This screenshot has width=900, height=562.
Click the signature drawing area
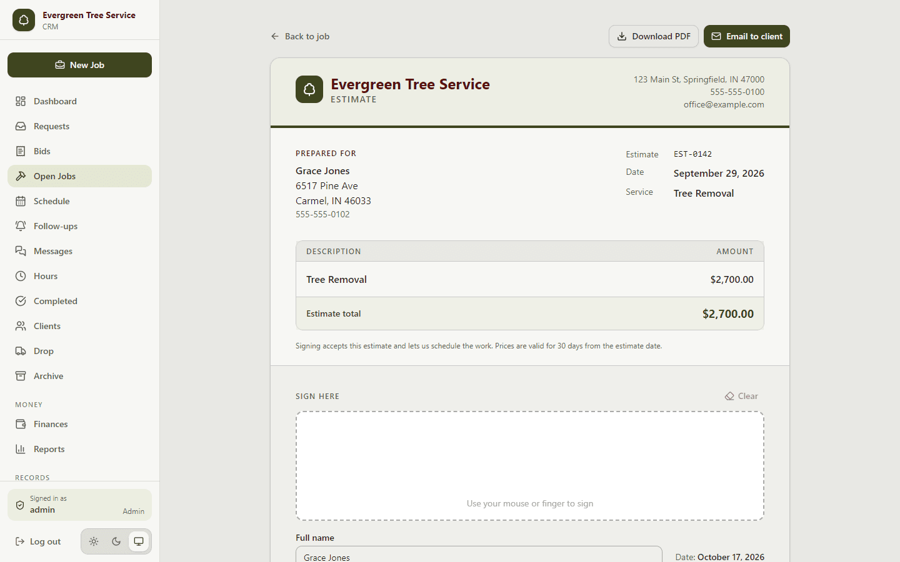pyautogui.click(x=530, y=466)
